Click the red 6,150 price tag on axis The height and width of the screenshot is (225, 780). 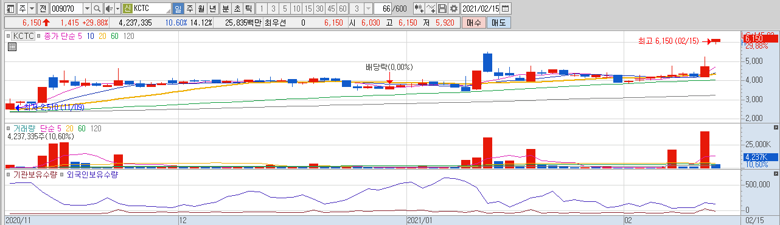click(x=761, y=39)
